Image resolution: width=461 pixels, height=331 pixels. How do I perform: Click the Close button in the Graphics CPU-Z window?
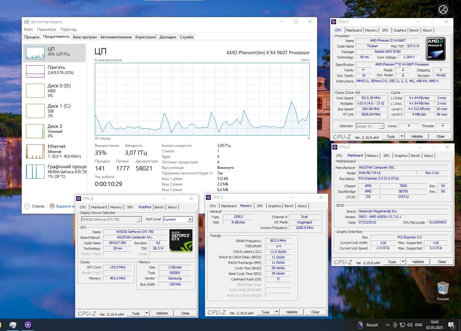click(185, 313)
